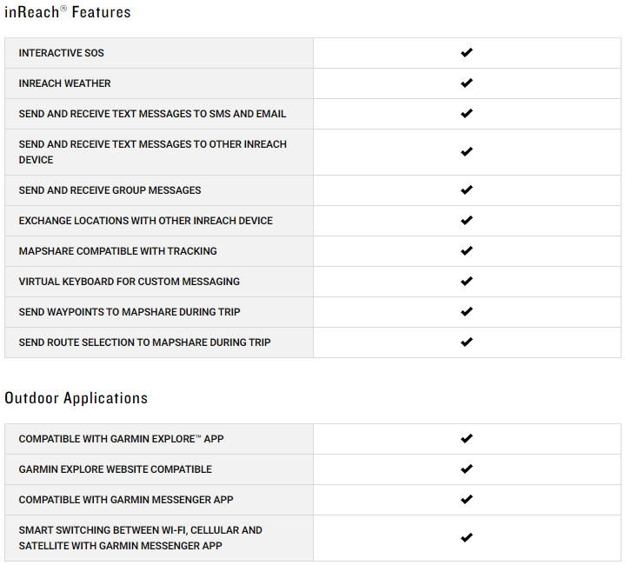Click the checkmark for Send Route Selection to MapShare

pyautogui.click(x=466, y=342)
